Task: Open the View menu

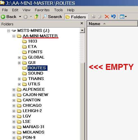Action: (26, 10)
